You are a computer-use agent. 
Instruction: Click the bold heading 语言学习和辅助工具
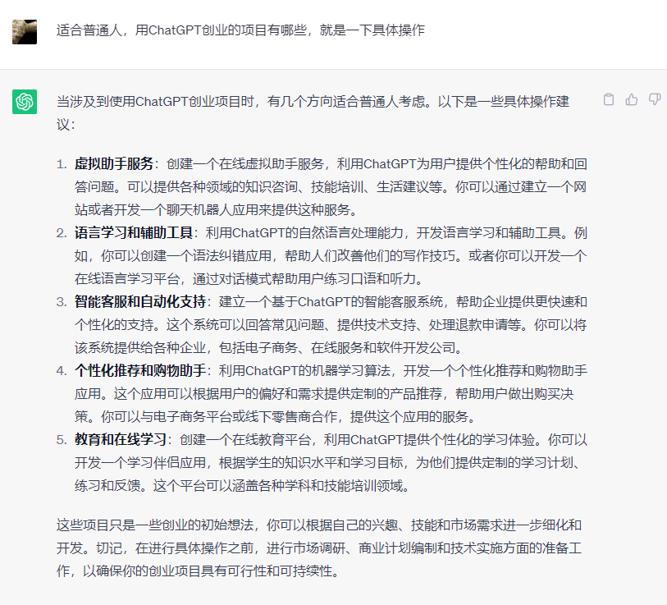click(x=134, y=232)
